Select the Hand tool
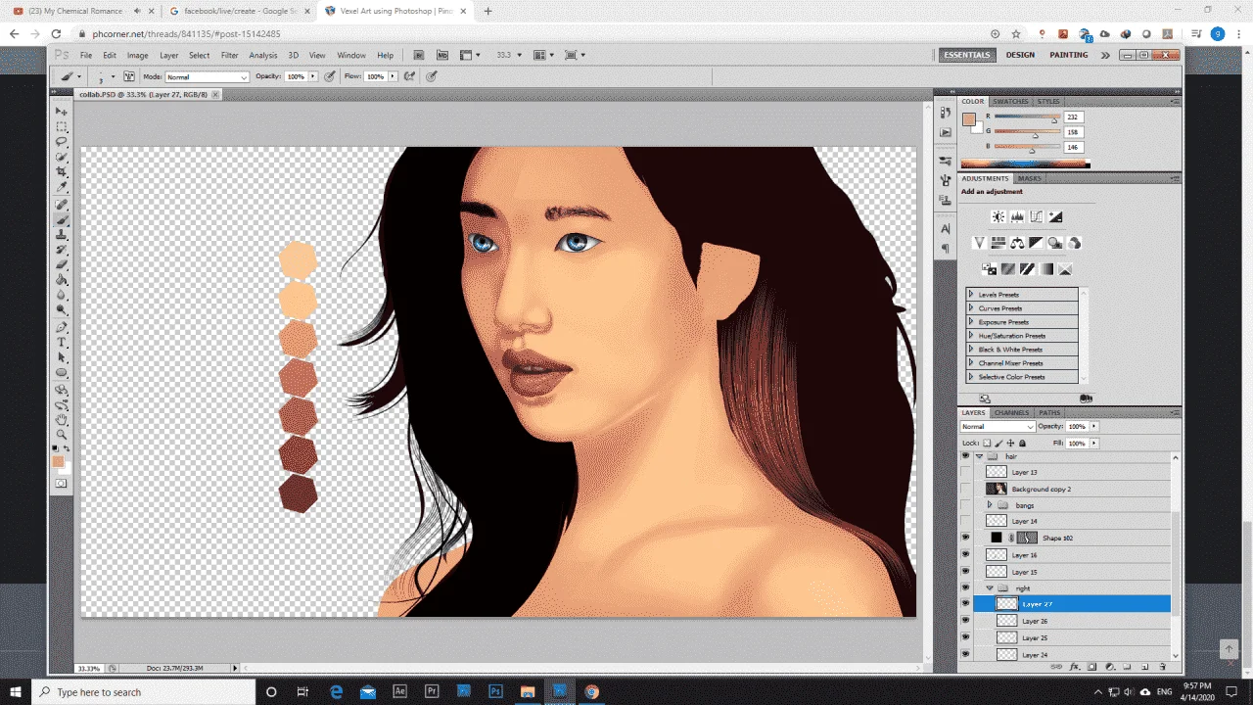The height and width of the screenshot is (705, 1253). tap(62, 419)
